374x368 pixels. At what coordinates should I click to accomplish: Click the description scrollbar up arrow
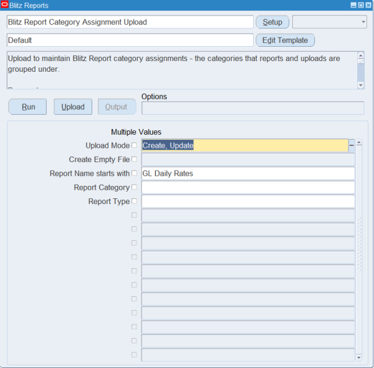361,56
